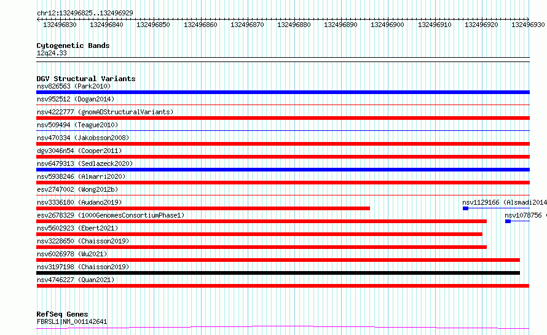The image size is (547, 335).
Task: Open dgv3046n54 (Cooper2011) label
Action: tap(79, 151)
